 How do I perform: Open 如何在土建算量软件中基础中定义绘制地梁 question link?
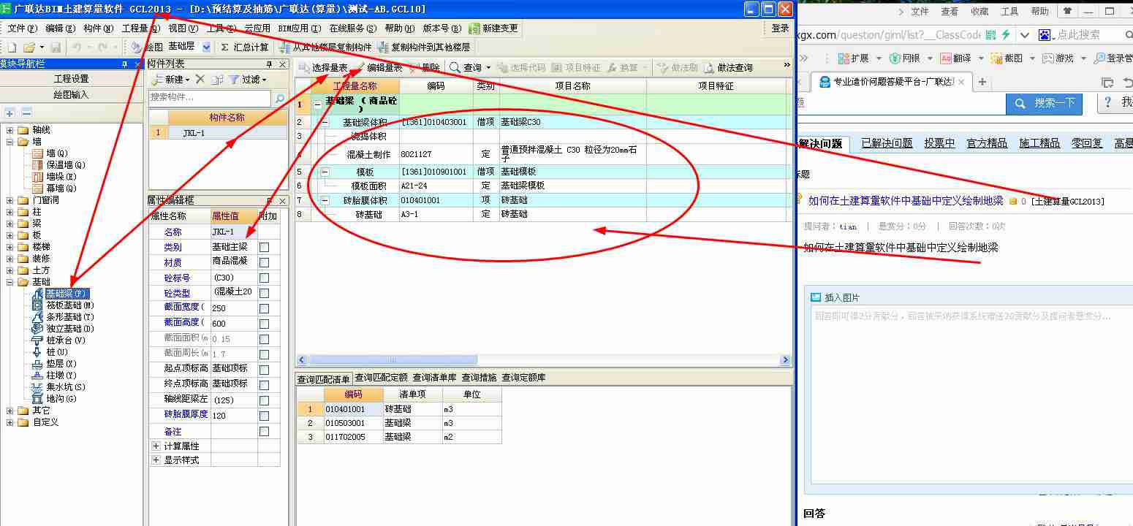[x=906, y=200]
